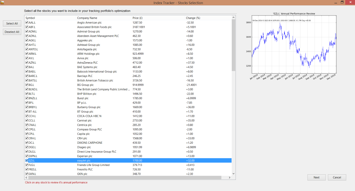
Task: Select the Ashtead Group plc row
Action: 128,45
